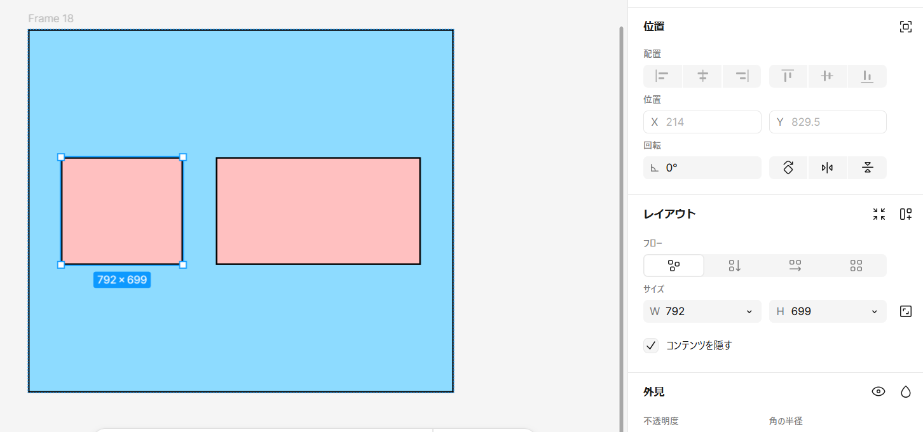This screenshot has width=923, height=432.
Task: Toggle the aspect ratio lock beside height
Action: (x=906, y=311)
